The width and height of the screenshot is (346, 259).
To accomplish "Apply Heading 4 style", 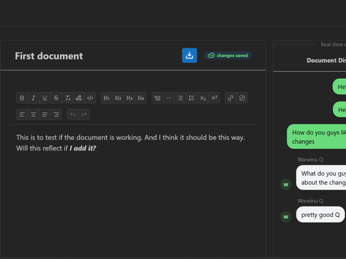I will pyautogui.click(x=140, y=98).
